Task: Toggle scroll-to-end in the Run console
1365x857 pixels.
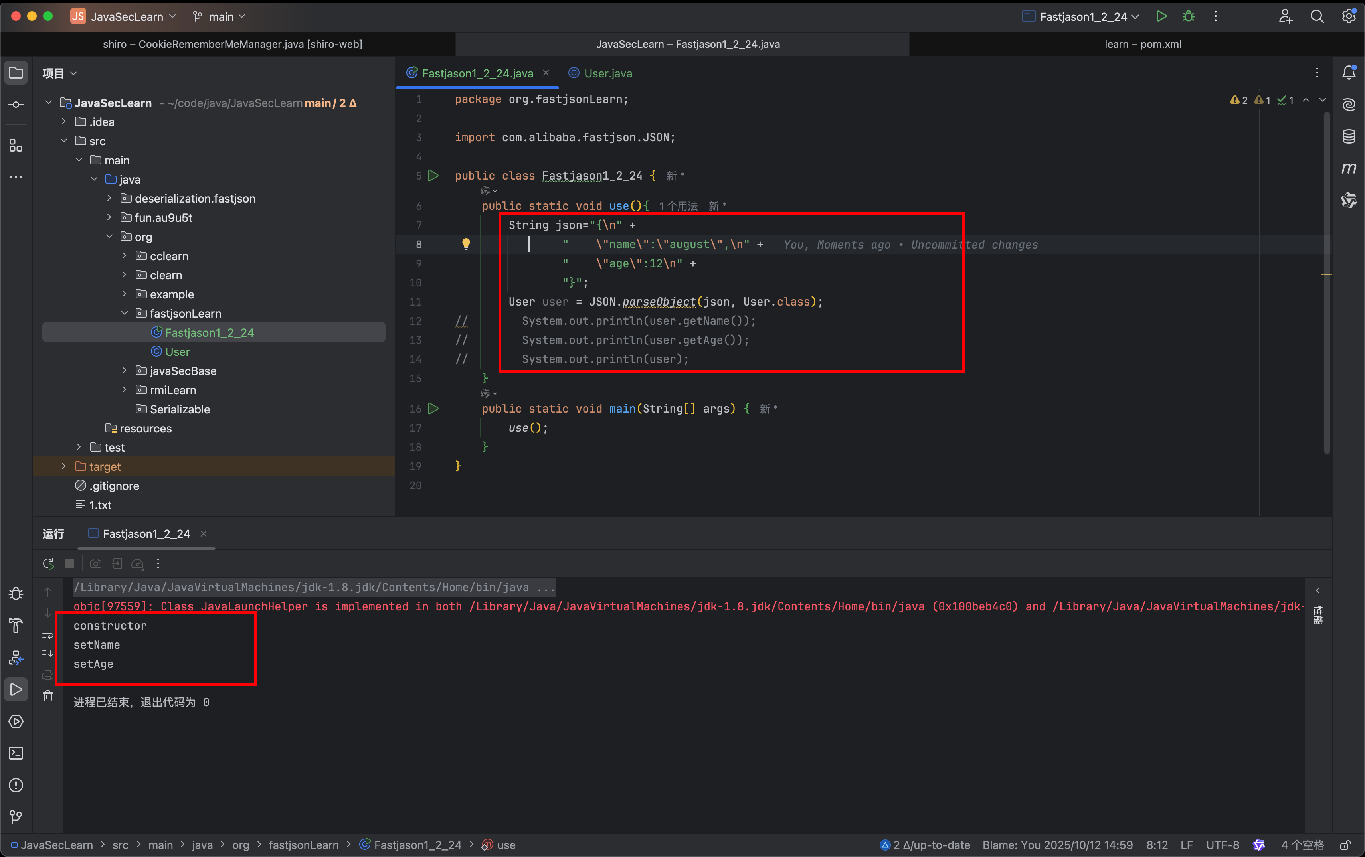Action: [x=48, y=655]
